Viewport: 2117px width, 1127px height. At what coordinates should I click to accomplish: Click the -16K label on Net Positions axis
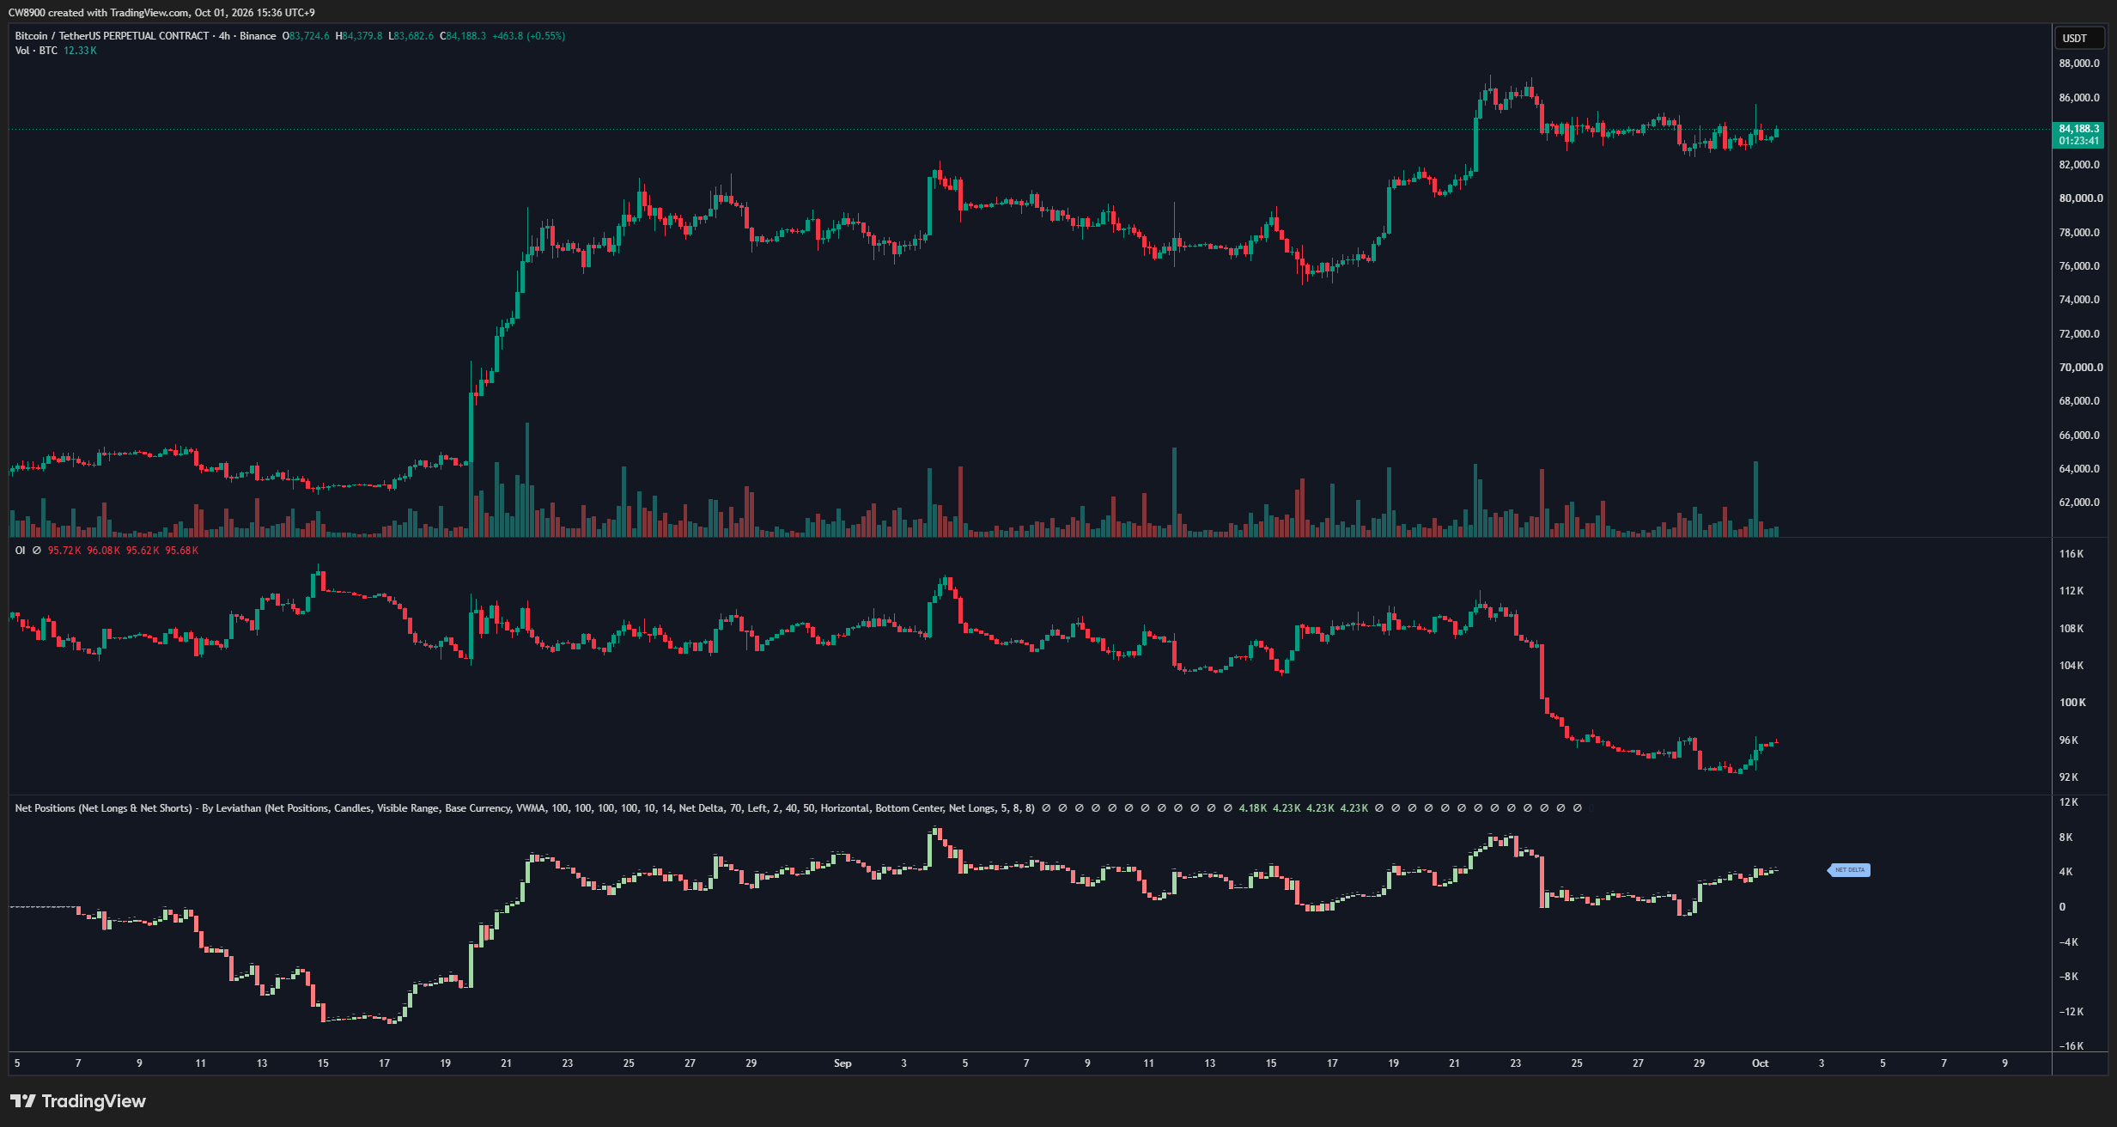pos(2071,1046)
